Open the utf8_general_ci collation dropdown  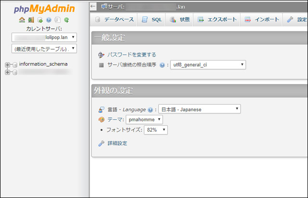pyautogui.click(x=208, y=64)
